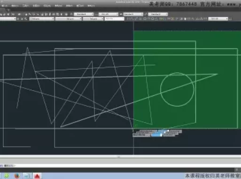Viewport: 241px width, 179px height.
Task: Click the Multileader Style icon before last Standard dropdown
Action: (x=146, y=14)
